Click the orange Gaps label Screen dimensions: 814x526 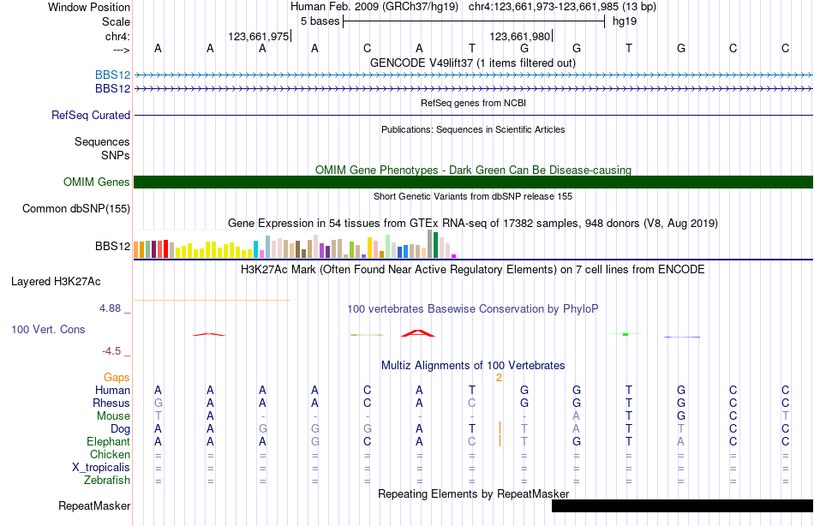pos(117,378)
